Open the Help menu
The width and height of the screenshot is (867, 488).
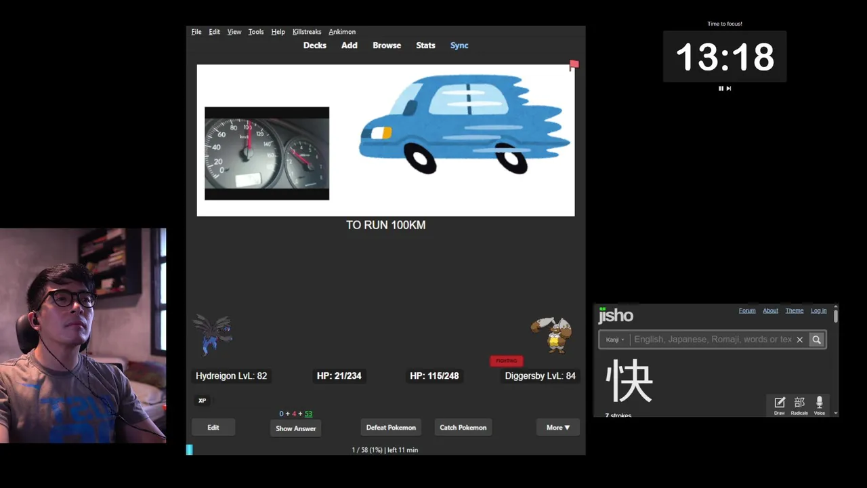[278, 32]
